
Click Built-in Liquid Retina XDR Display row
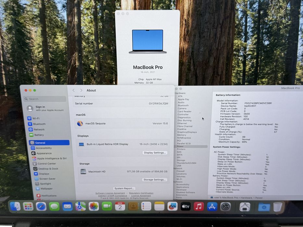pos(123,144)
